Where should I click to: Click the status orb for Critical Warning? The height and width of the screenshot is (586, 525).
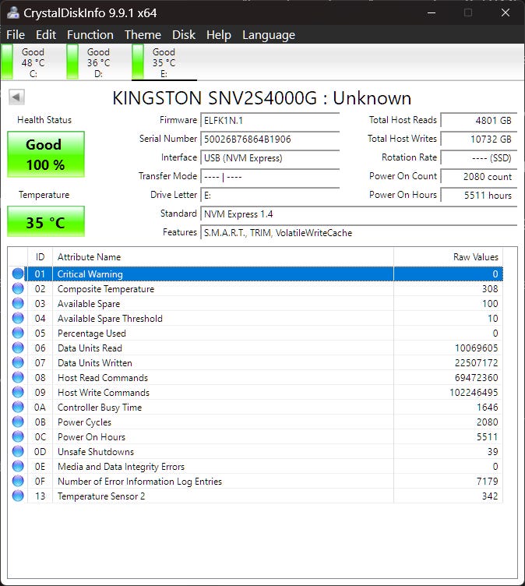(x=18, y=274)
